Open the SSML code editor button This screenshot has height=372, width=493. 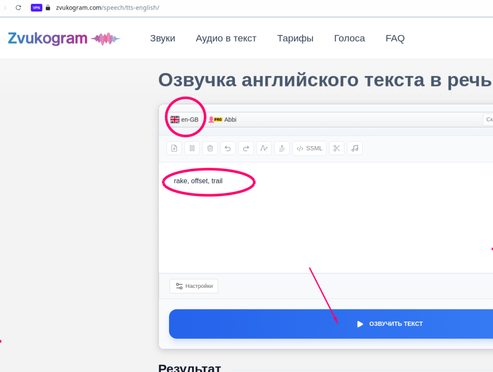[309, 148]
